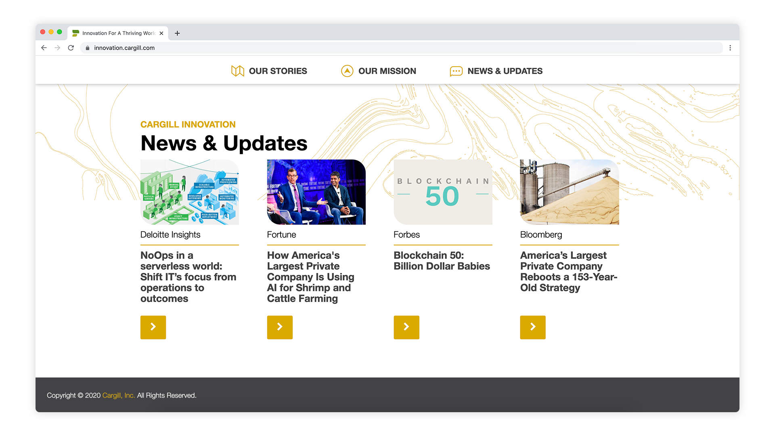The height and width of the screenshot is (436, 775).
Task: Select the NEWS & UPDATES nav item
Action: pyautogui.click(x=505, y=71)
